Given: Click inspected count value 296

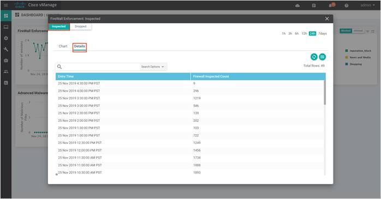Looking at the screenshot, I should 196,91.
